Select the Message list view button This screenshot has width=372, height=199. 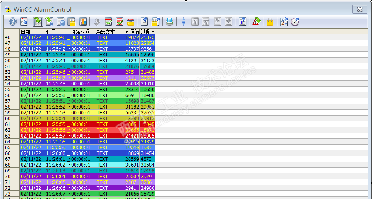[38, 22]
